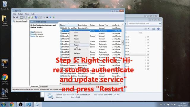Open the Help menu in Services
Image resolution: width=190 pixels, height=107 pixels.
33,14
